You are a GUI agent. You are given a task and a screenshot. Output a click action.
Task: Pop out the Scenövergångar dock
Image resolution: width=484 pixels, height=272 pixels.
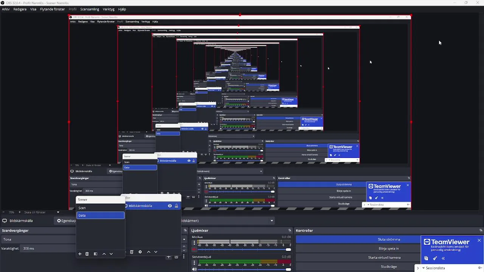tap(185, 230)
